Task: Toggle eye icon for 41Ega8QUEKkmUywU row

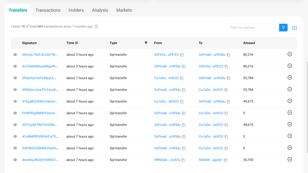Action: (x=15, y=101)
